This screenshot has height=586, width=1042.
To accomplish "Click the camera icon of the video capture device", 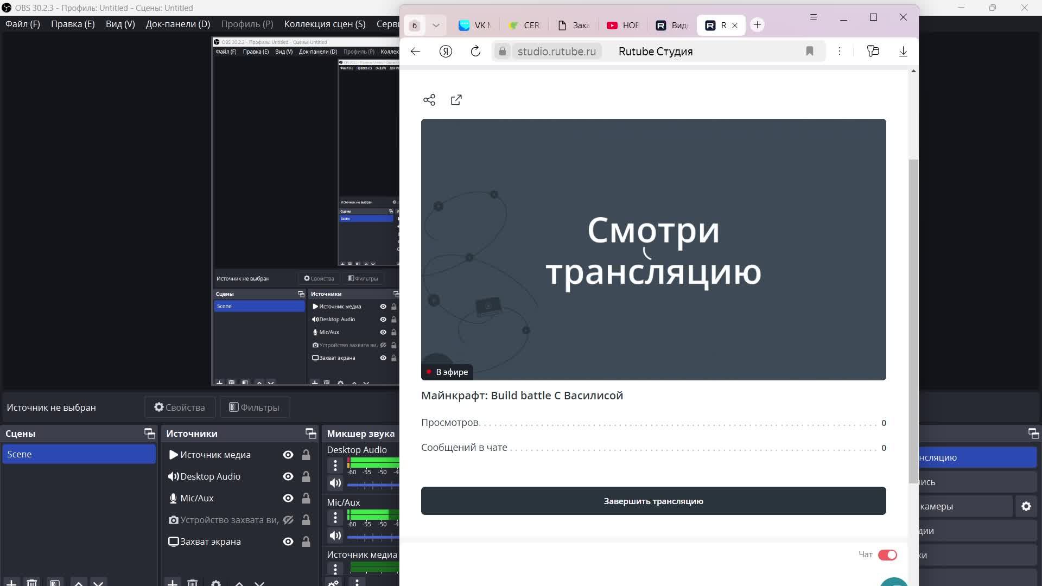I will 173,520.
